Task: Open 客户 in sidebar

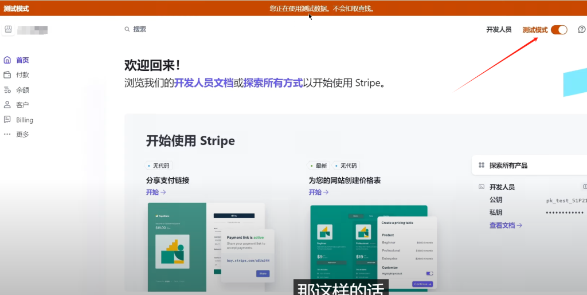Action: point(22,105)
